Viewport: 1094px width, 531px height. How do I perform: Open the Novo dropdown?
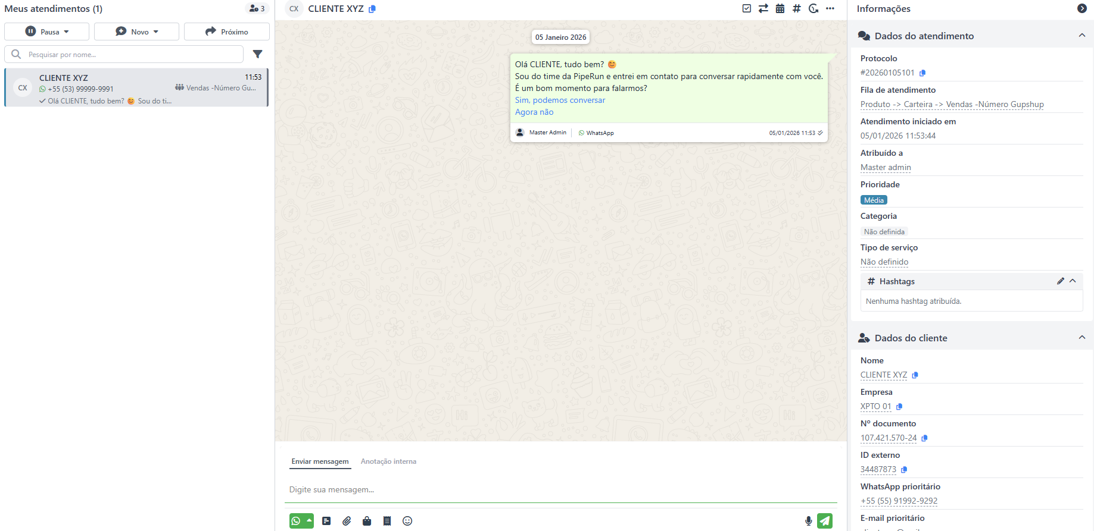(136, 32)
